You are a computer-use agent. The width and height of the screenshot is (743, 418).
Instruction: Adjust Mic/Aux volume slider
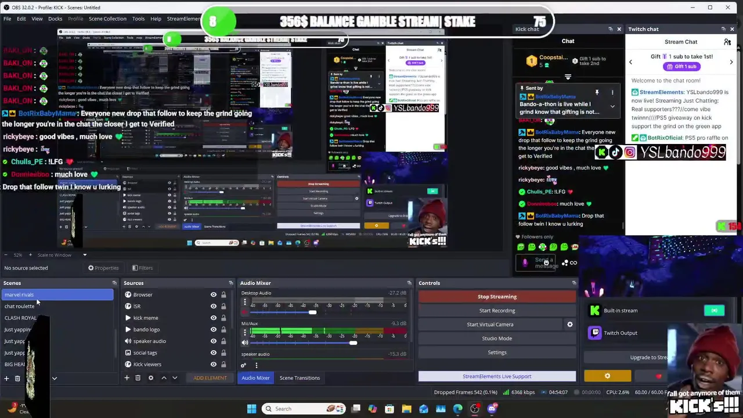click(353, 343)
